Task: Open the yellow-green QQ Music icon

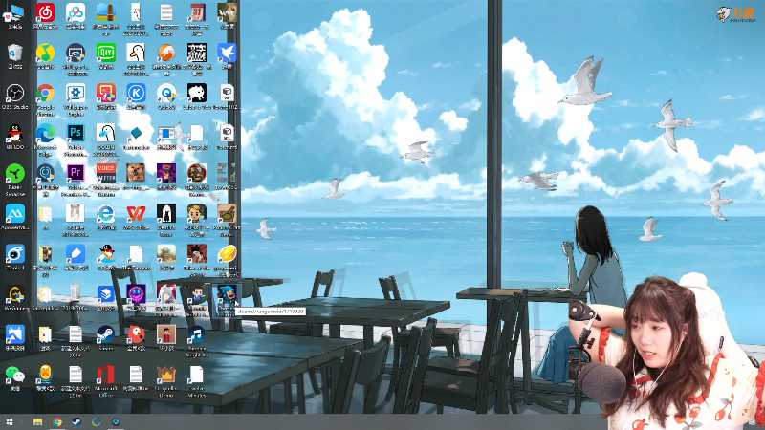Action: (45, 53)
